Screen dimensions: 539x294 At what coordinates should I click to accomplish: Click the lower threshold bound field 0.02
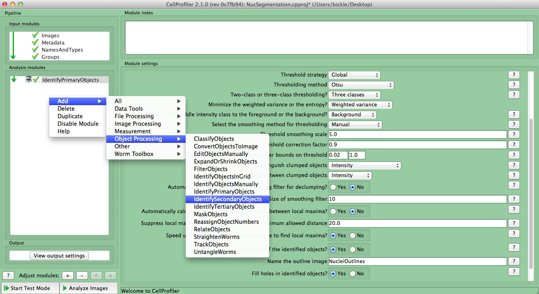pyautogui.click(x=338, y=155)
